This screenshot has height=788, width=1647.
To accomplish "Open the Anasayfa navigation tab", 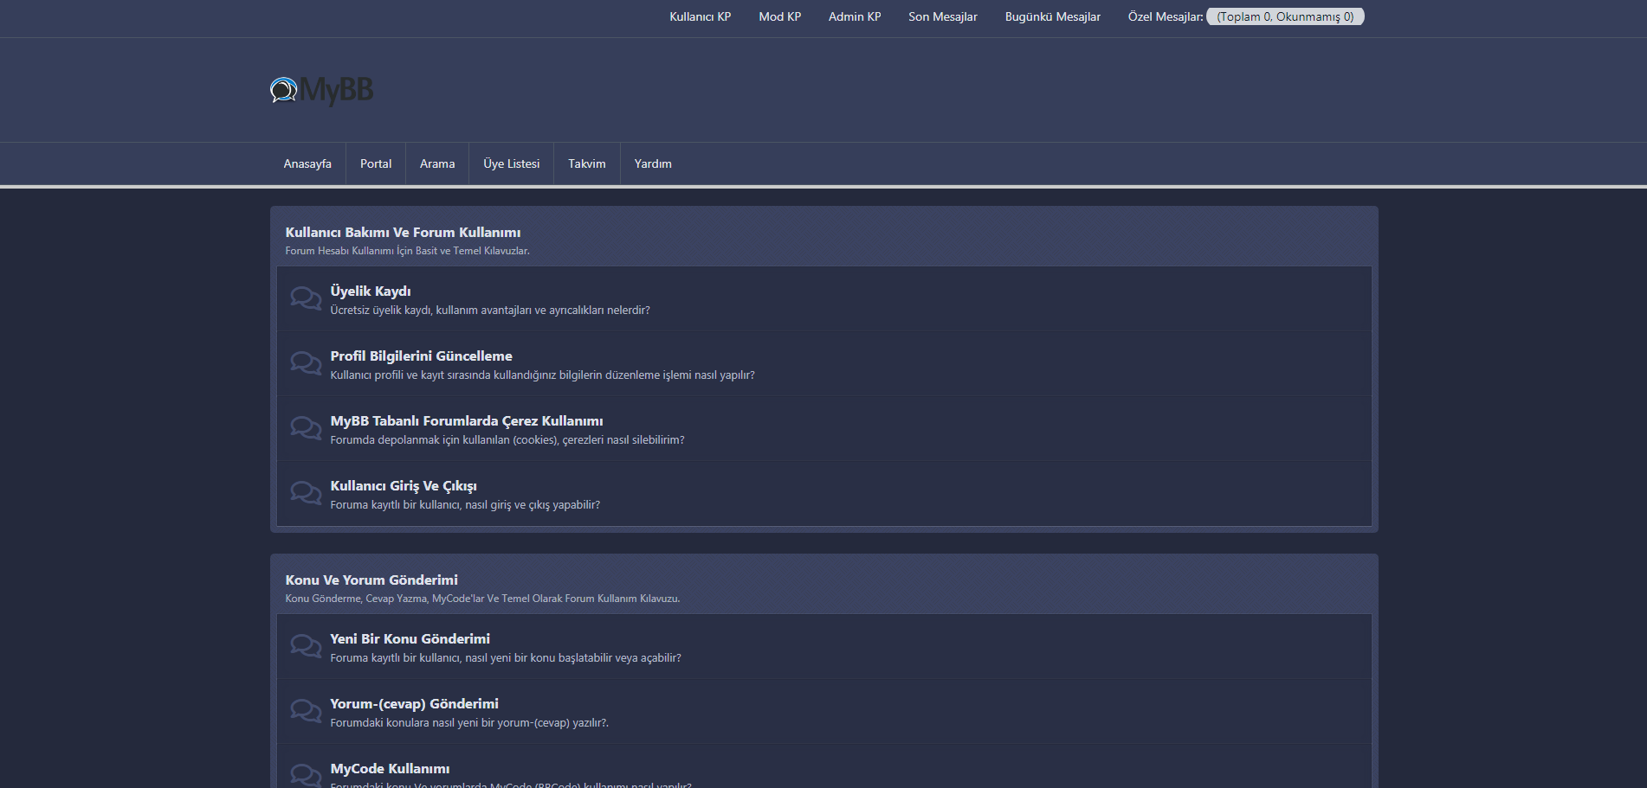I will (x=307, y=163).
